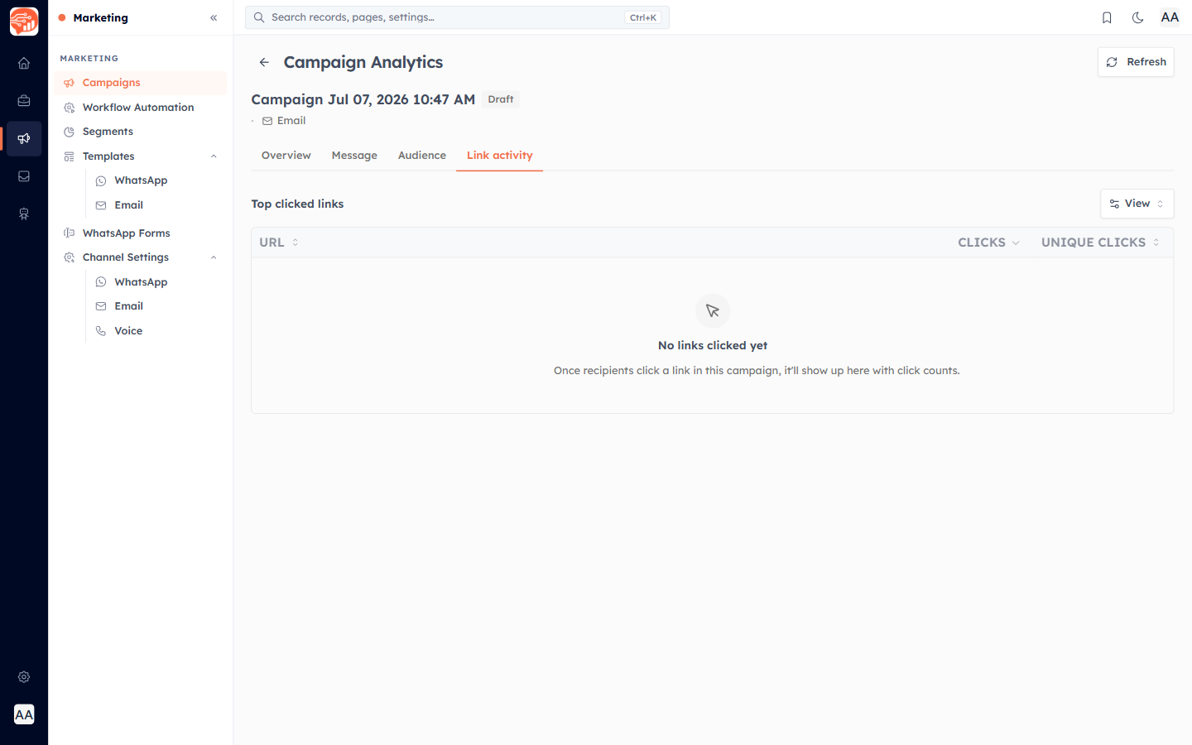Click the Ctrl+K shortcut badge
1192x745 pixels.
tap(643, 17)
